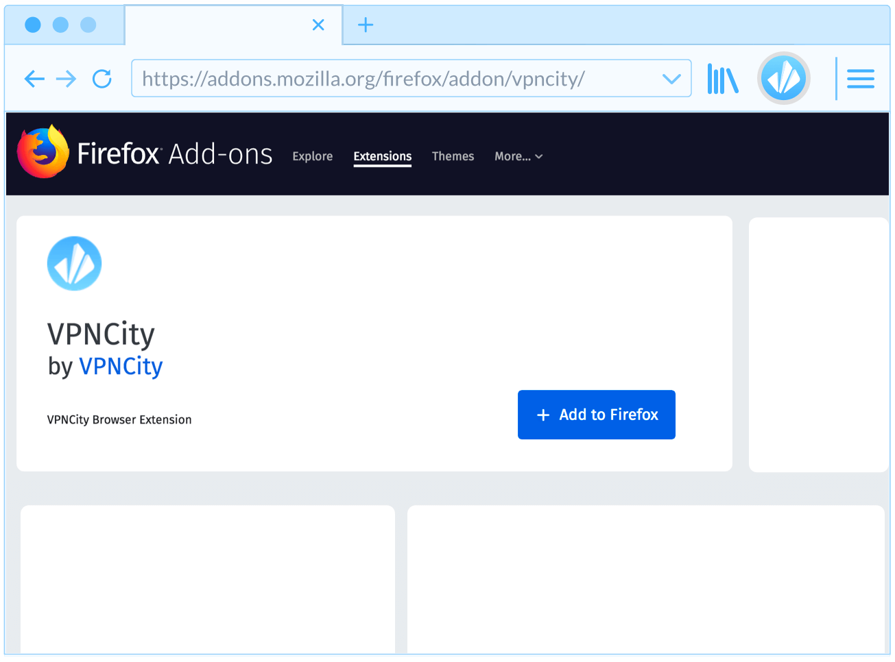Screen dimensions: 895x662
Task: Close the current browser tab
Action: tap(318, 25)
